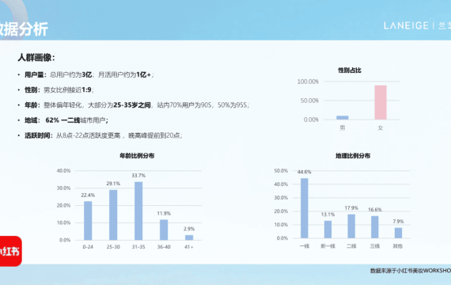Select the small blue 男 bar
Viewport: 451px width, 285px height.
pyautogui.click(x=343, y=117)
